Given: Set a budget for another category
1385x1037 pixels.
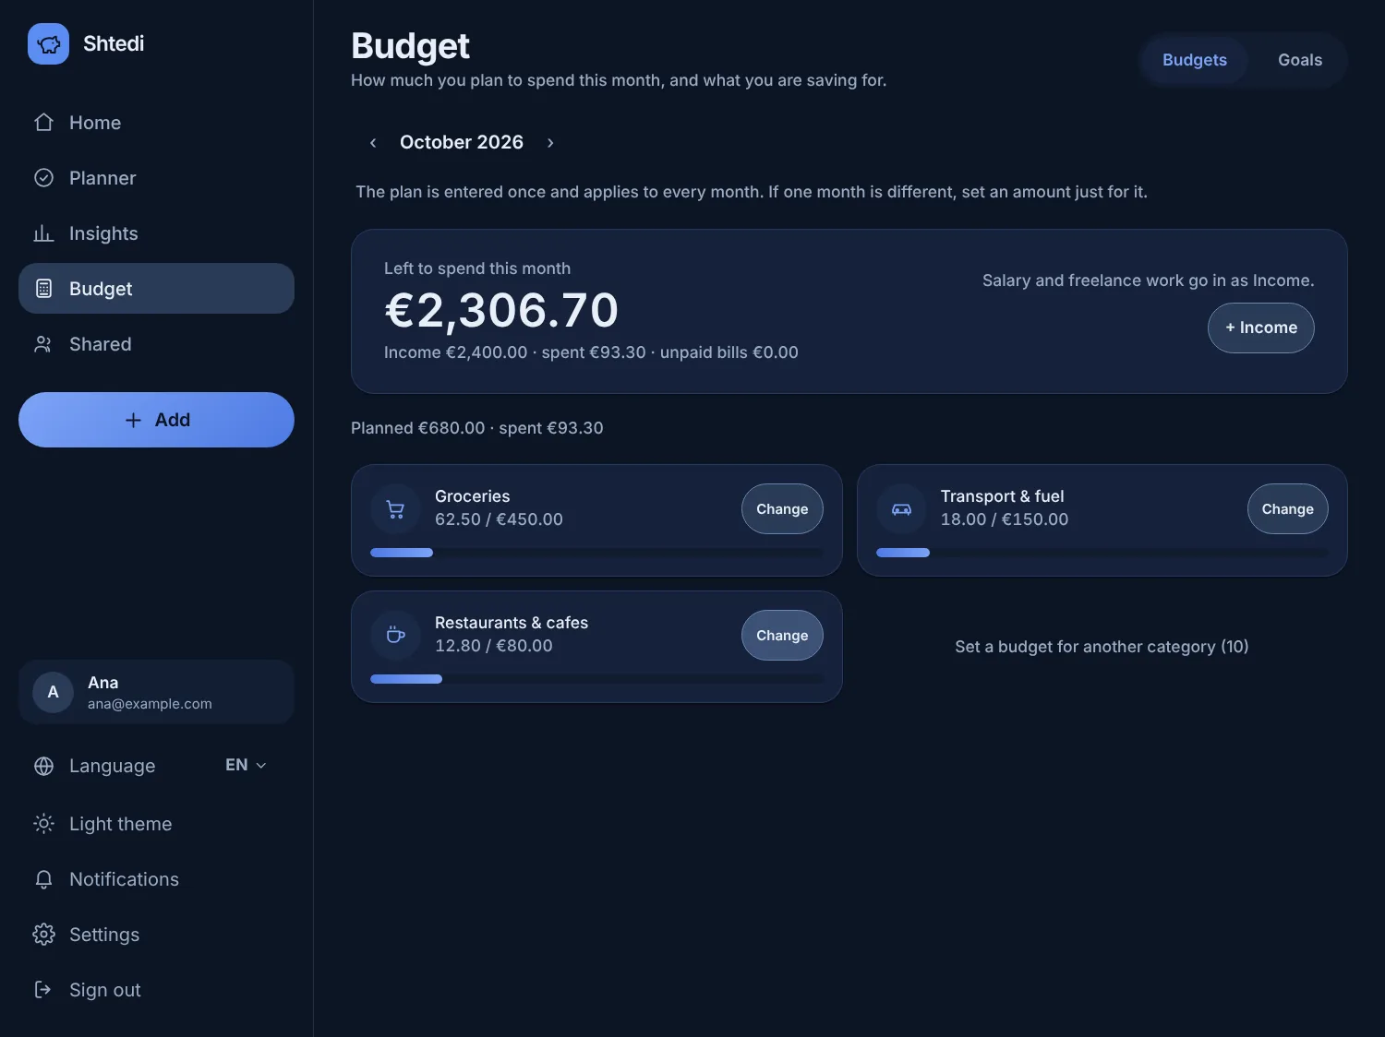Looking at the screenshot, I should tap(1102, 647).
